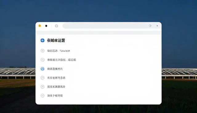
Task: Click the orange dot in the title bar
Action: (40, 26)
